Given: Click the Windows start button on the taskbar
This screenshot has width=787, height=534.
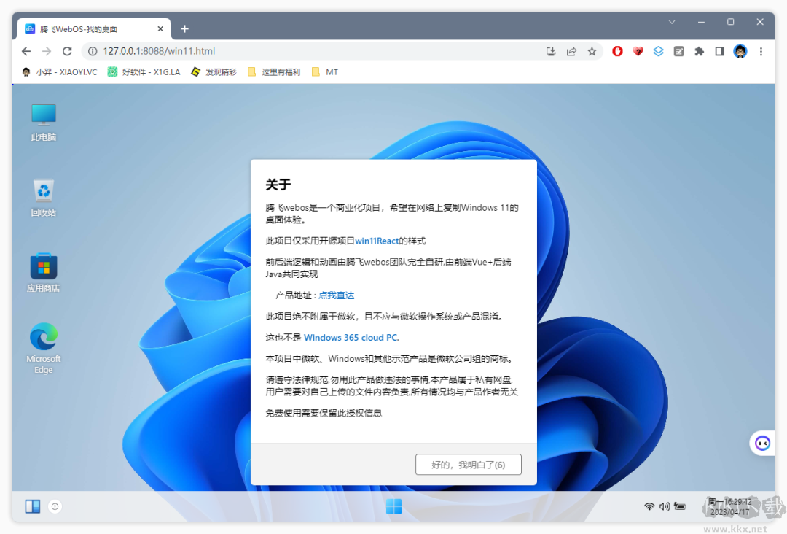Looking at the screenshot, I should pos(393,506).
